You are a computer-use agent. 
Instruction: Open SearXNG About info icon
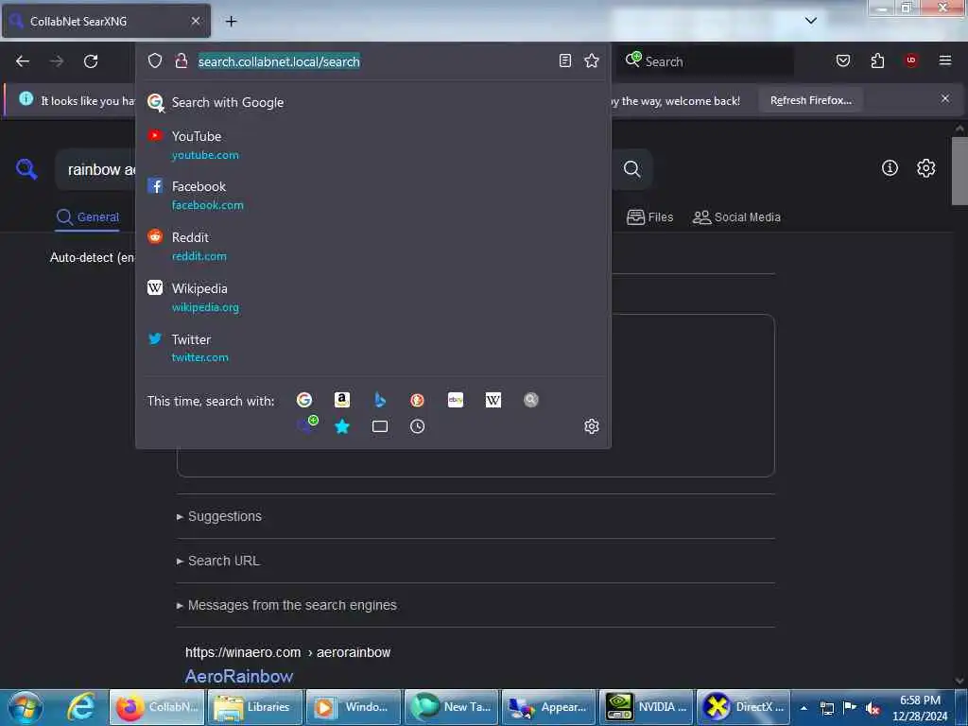click(x=890, y=168)
